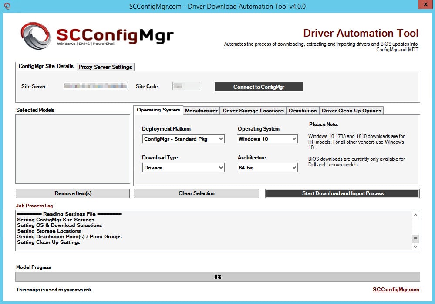
Task: Open the Operating System dropdown showing Windows 10
Action: click(267, 139)
